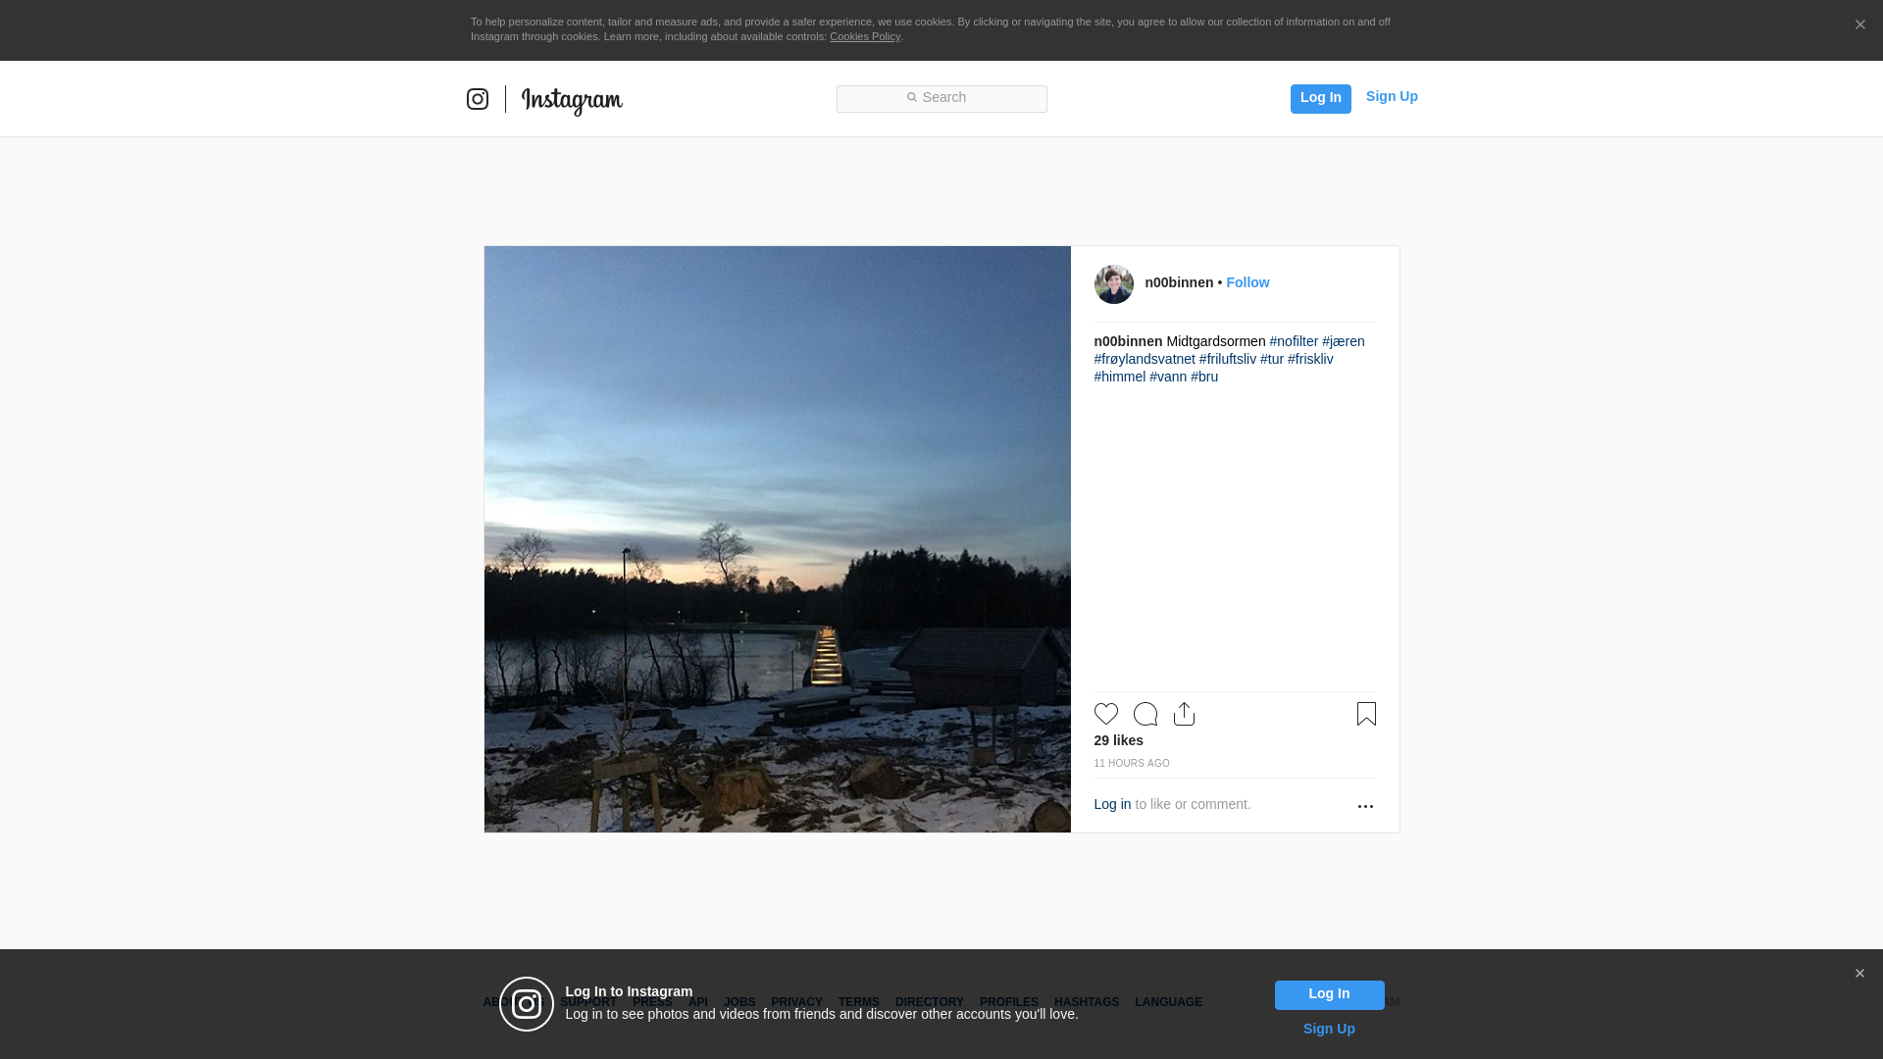Close the bottom login prompt
The height and width of the screenshot is (1059, 1883).
[1859, 974]
